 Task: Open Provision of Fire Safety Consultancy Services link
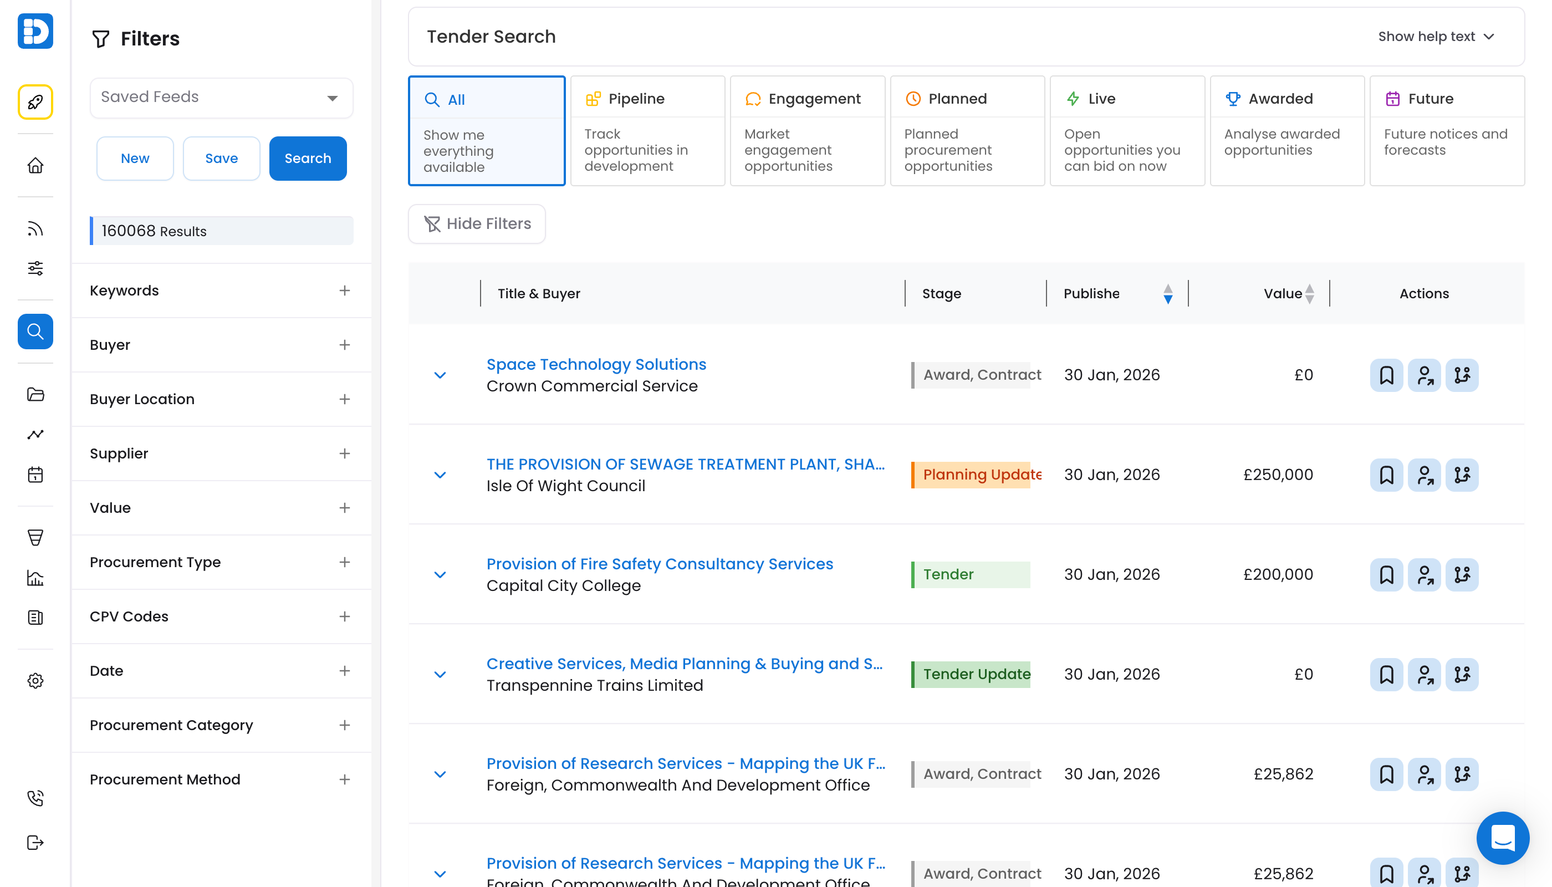[659, 563]
